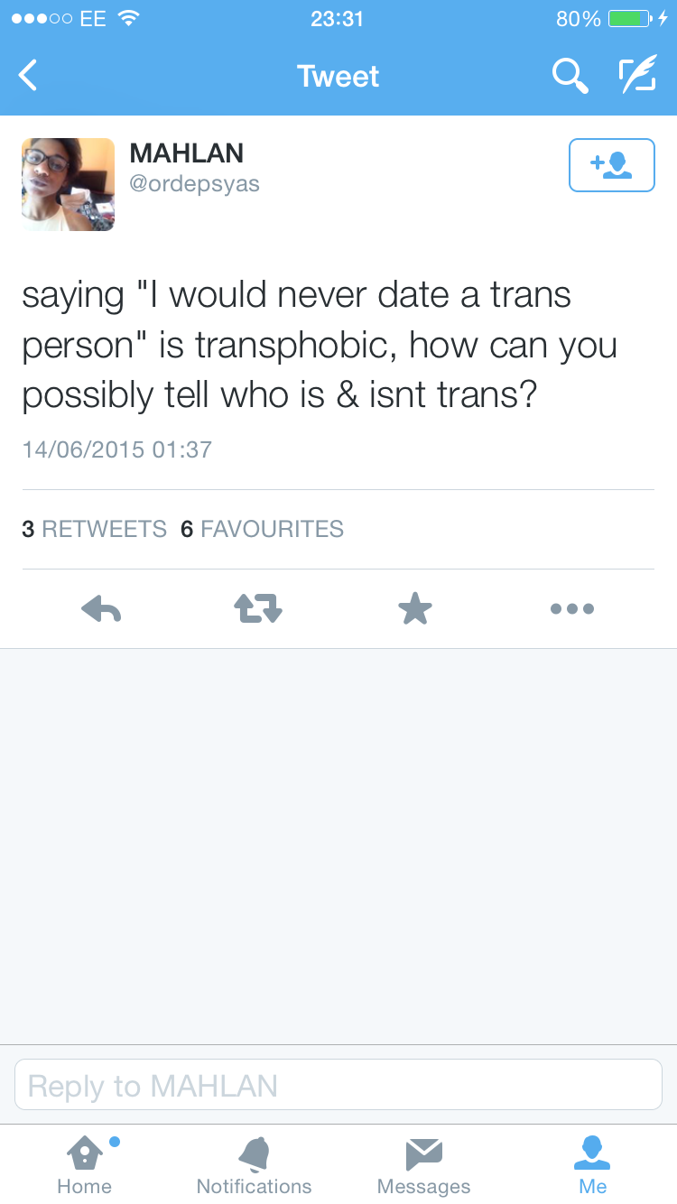The height and width of the screenshot is (1204, 677).
Task: Switch to the Home tab
Action: coord(85,1165)
